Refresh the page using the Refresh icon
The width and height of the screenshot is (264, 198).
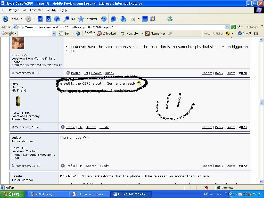pyautogui.click(x=49, y=19)
